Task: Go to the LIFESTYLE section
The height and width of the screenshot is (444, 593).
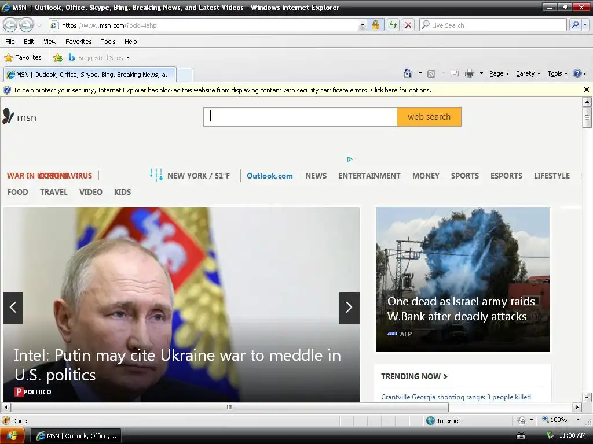Action: [x=552, y=176]
